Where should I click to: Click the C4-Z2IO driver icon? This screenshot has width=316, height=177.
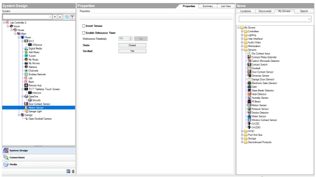tap(249, 127)
